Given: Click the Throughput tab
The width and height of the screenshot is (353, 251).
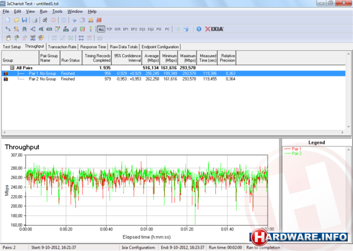Looking at the screenshot, I should pos(34,46).
